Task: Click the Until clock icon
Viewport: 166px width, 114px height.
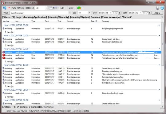Action: coord(150,13)
